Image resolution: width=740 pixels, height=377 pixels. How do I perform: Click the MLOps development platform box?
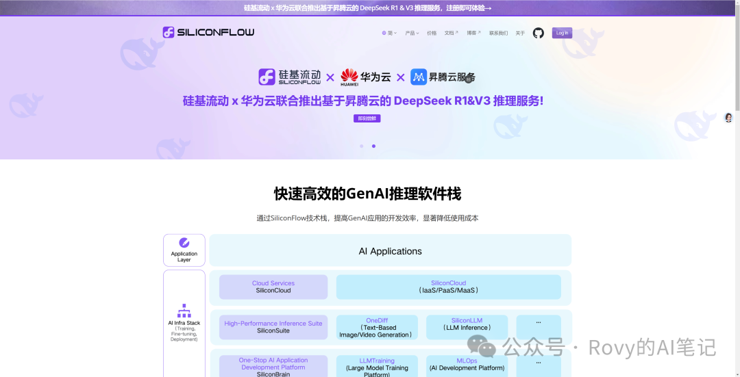[x=467, y=366]
